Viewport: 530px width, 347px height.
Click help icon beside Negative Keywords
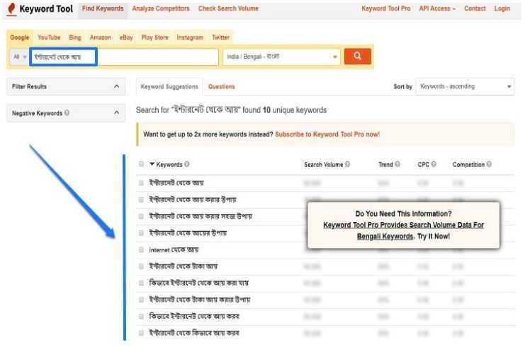[67, 113]
